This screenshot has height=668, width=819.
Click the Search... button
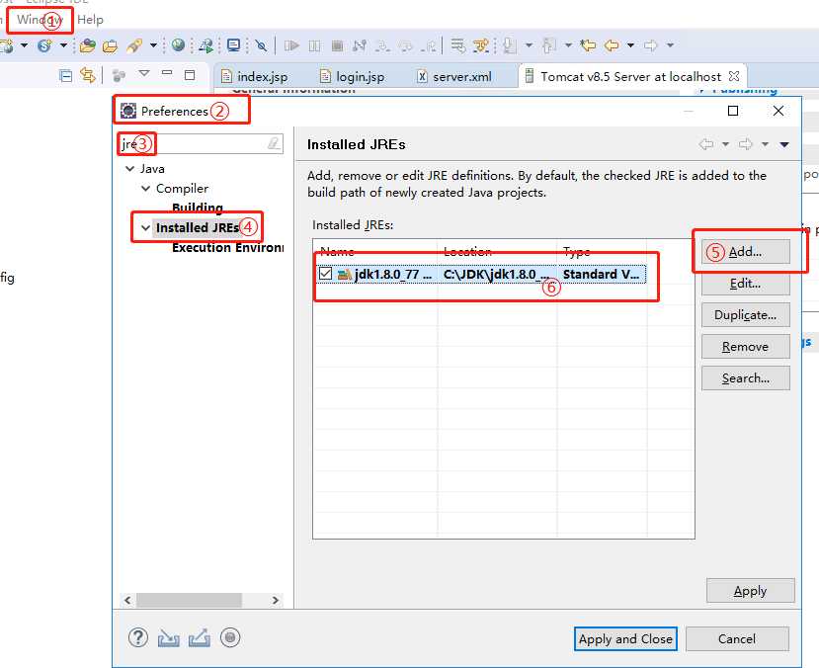point(745,378)
